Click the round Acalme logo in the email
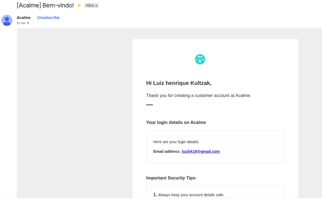 tap(200, 59)
